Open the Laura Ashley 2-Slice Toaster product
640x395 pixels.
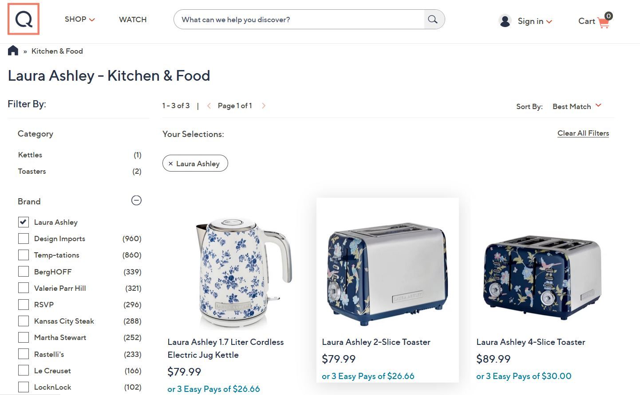tap(376, 342)
